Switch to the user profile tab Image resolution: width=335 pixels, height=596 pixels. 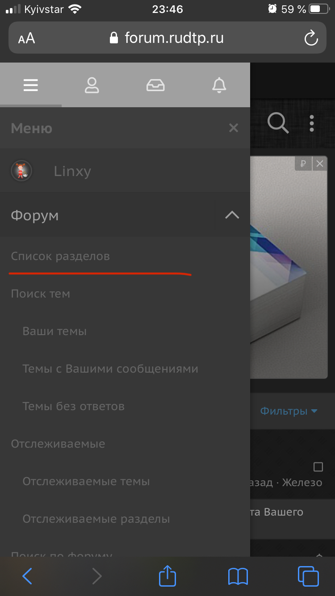click(92, 85)
